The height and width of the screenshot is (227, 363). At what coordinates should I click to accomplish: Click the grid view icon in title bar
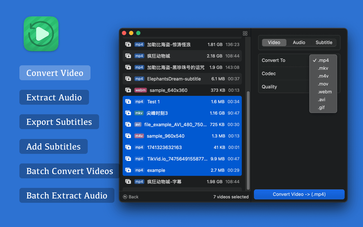pyautogui.click(x=245, y=33)
